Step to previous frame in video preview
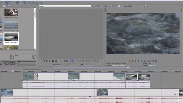 [x=153, y=61]
